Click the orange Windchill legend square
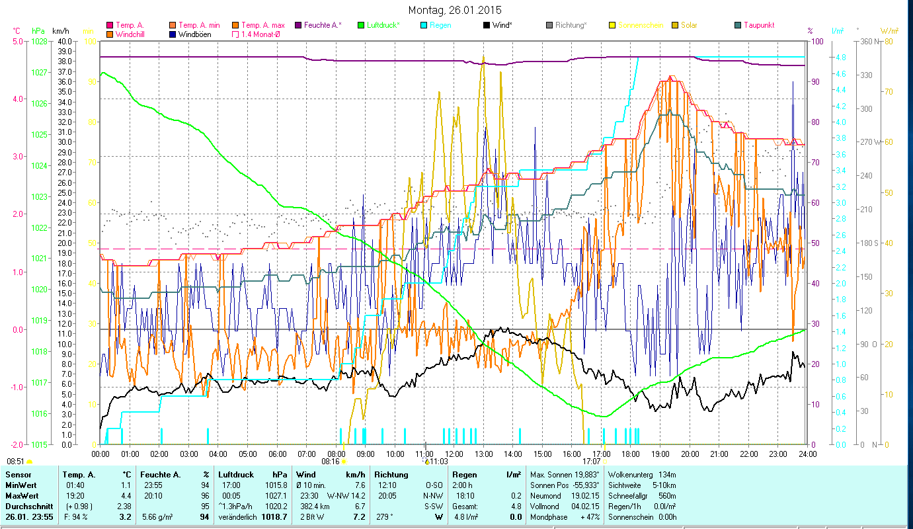This screenshot has width=913, height=529. [109, 34]
